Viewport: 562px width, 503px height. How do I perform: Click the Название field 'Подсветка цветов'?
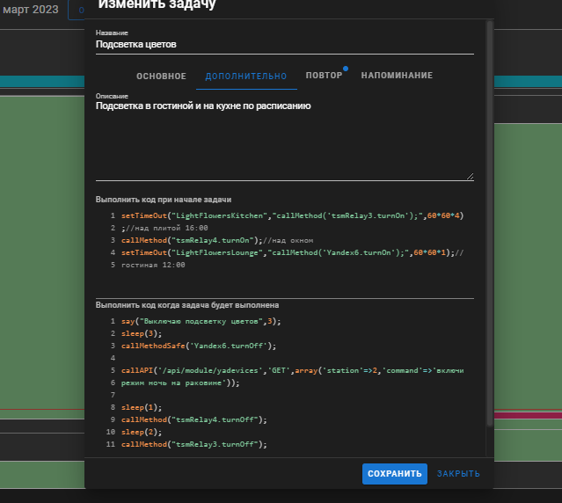click(285, 45)
